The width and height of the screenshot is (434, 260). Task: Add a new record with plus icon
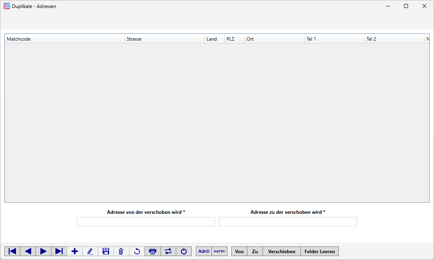pyautogui.click(x=75, y=251)
